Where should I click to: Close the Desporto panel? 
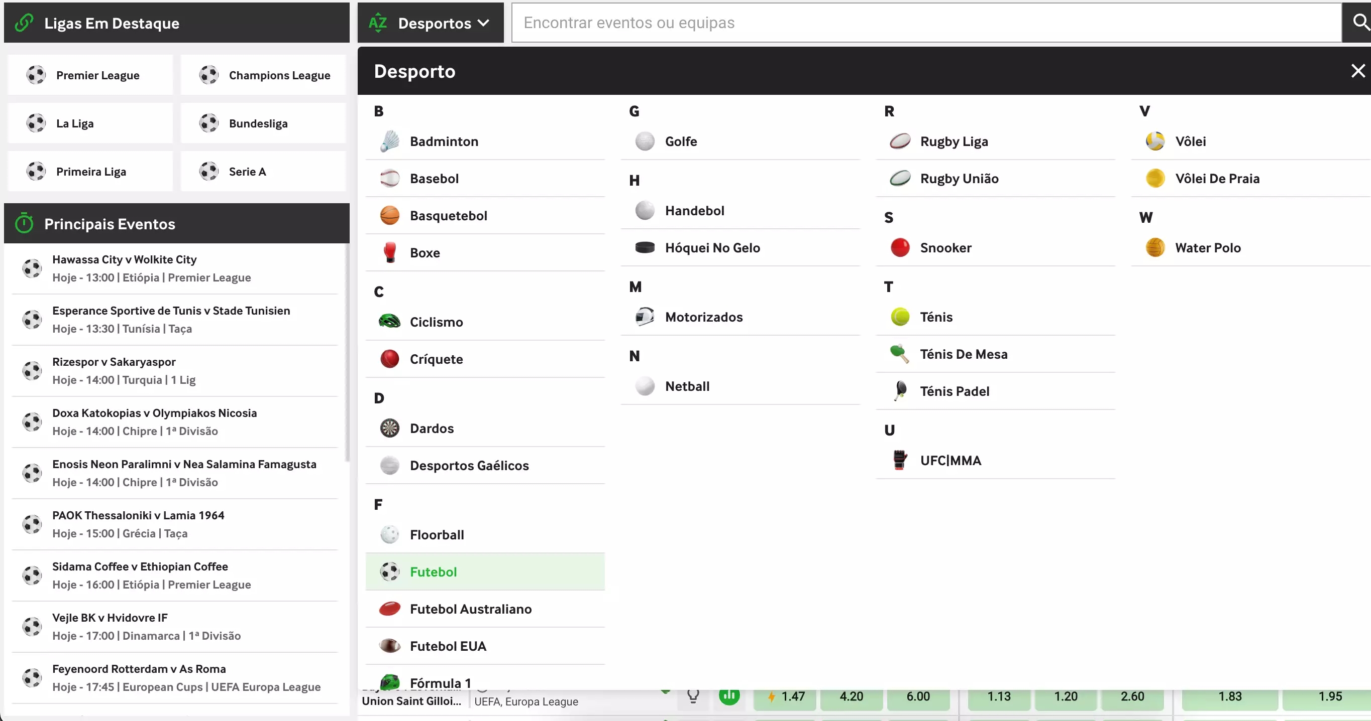point(1358,71)
